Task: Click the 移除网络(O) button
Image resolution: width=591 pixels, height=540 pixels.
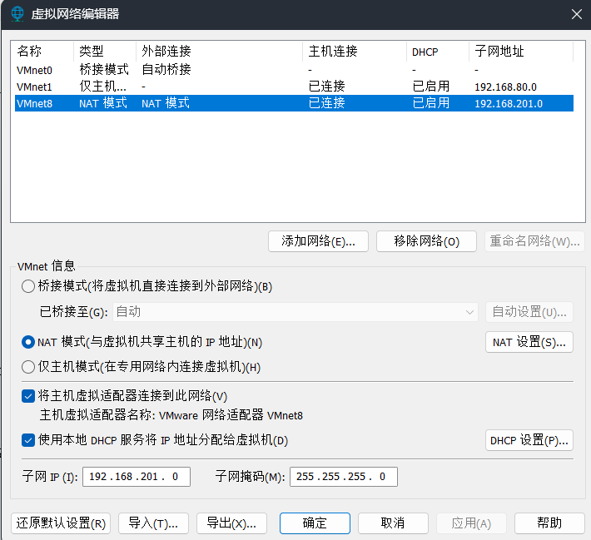Action: click(426, 241)
